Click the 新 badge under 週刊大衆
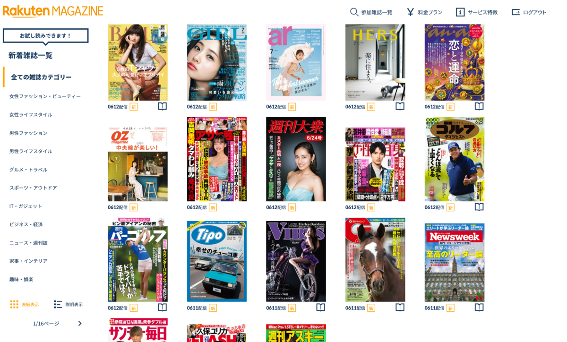This screenshot has height=342, width=567. tap(292, 207)
